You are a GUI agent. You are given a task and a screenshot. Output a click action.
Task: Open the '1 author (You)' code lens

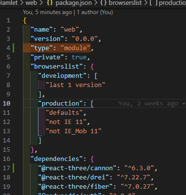95,12
